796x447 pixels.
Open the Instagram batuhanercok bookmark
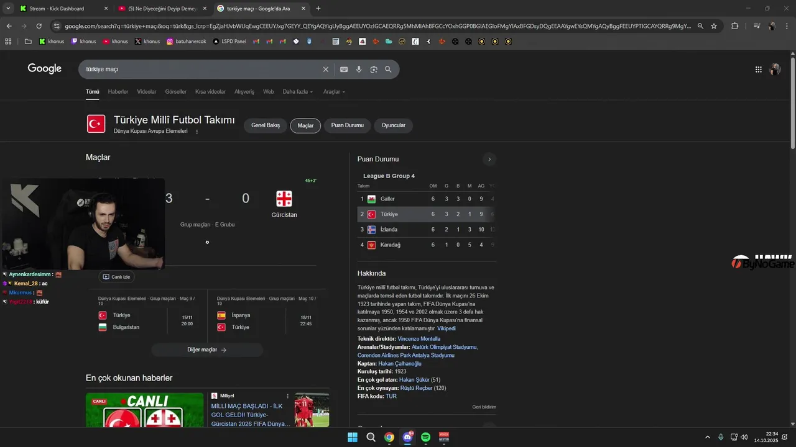(187, 42)
